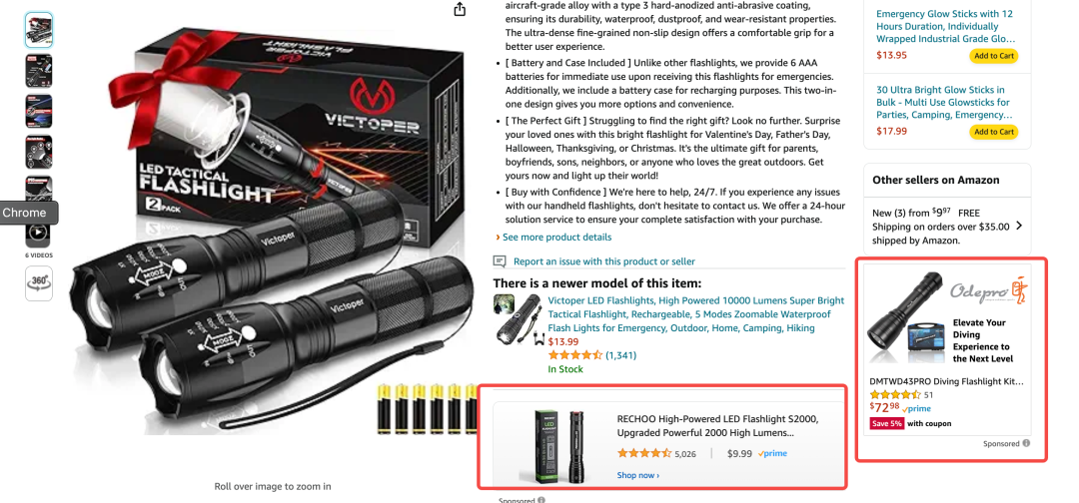Click the newer model flashlight thumbnail
1079x503 pixels.
pyautogui.click(x=519, y=318)
